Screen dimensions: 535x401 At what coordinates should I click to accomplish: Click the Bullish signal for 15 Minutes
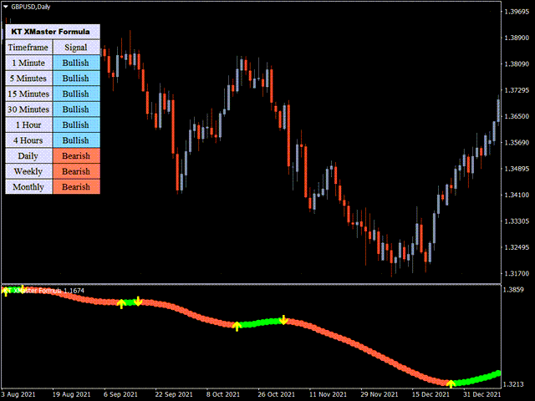(x=76, y=94)
